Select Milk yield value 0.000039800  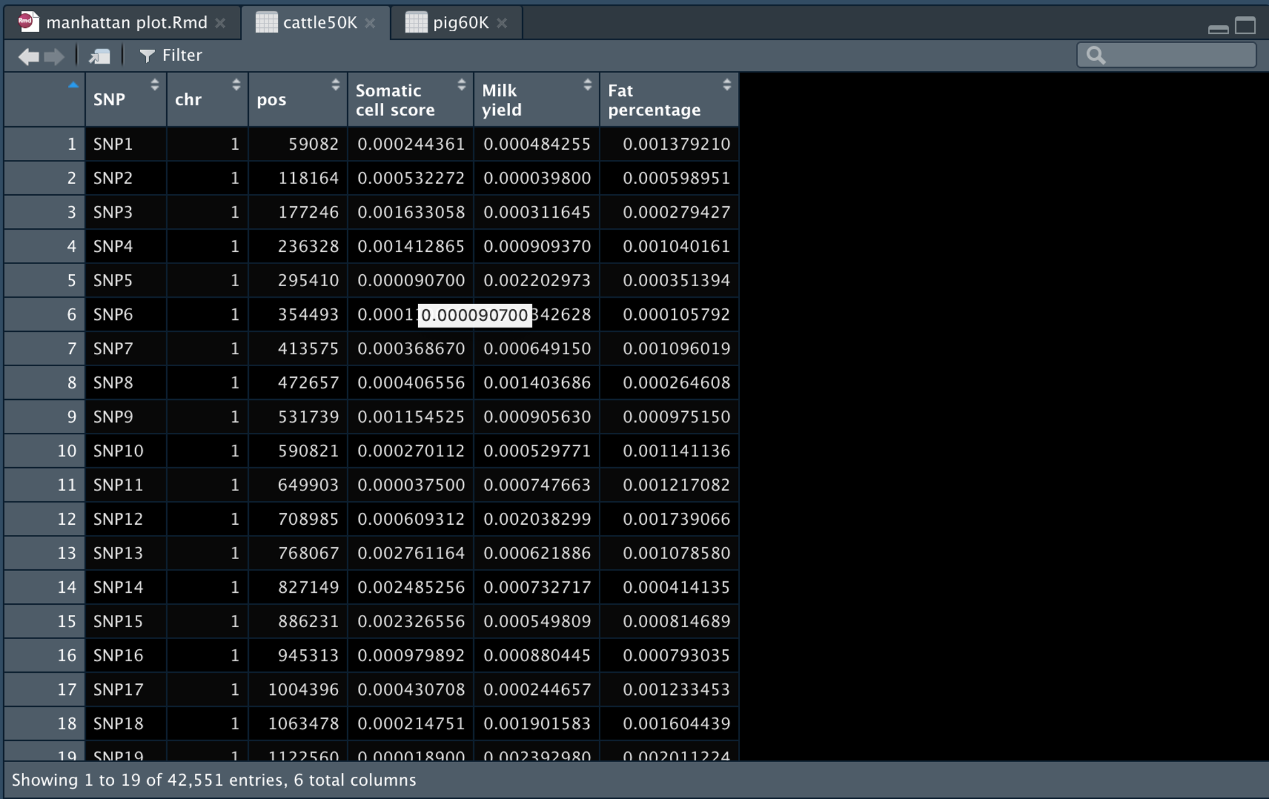[537, 178]
